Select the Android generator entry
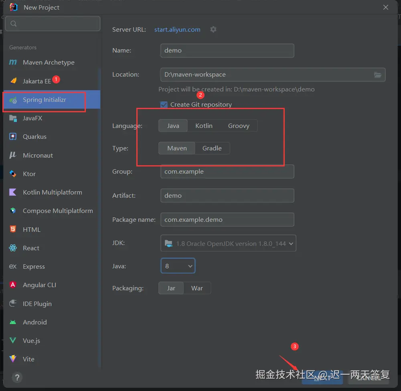The image size is (401, 391). [52, 322]
